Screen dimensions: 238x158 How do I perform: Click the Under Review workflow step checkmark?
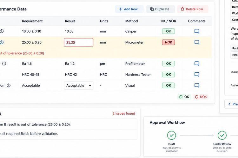click(x=222, y=135)
